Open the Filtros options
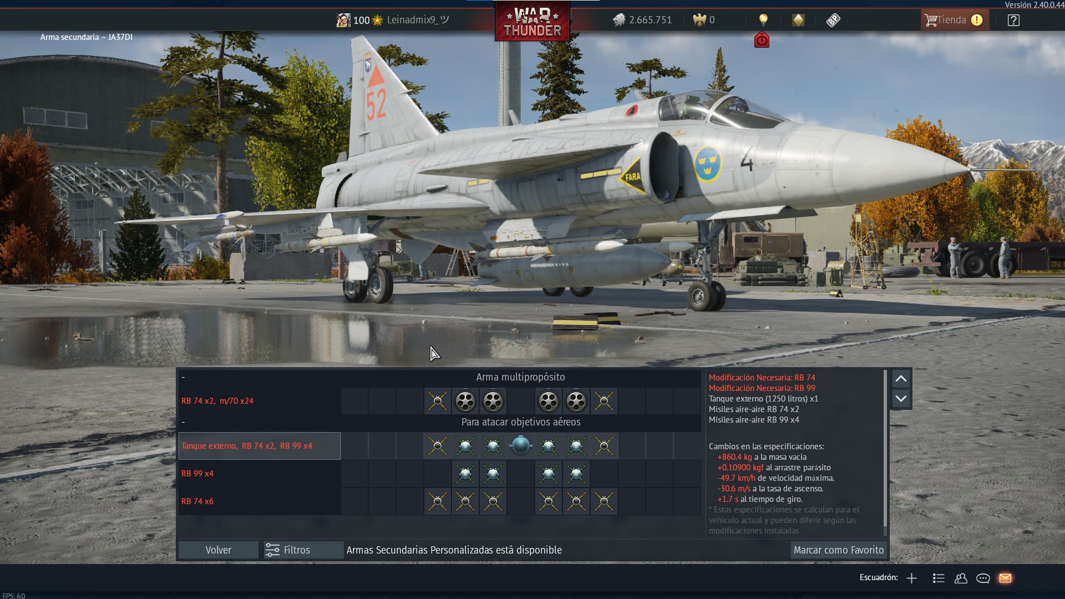 click(x=303, y=550)
